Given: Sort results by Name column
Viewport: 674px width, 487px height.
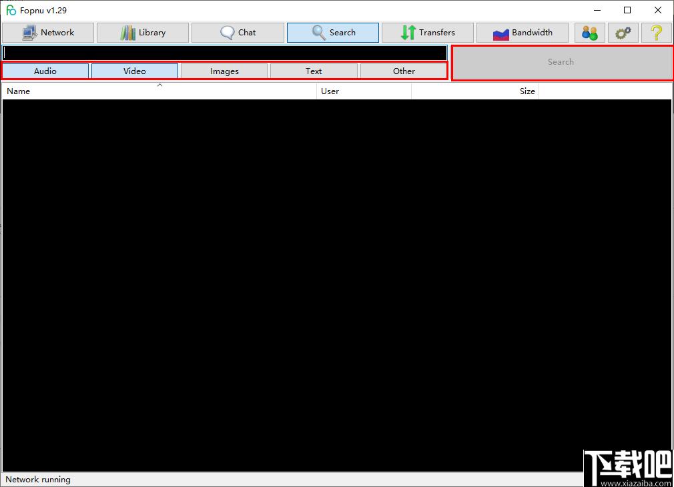Looking at the screenshot, I should 159,91.
